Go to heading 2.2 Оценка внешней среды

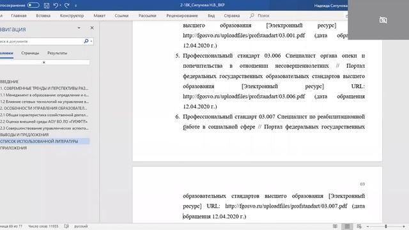[43, 121]
